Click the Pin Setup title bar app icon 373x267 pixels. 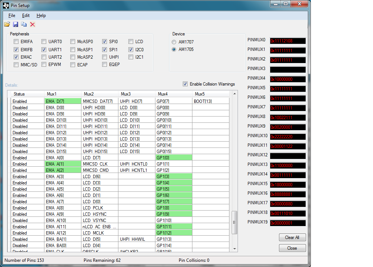(x=6, y=5)
